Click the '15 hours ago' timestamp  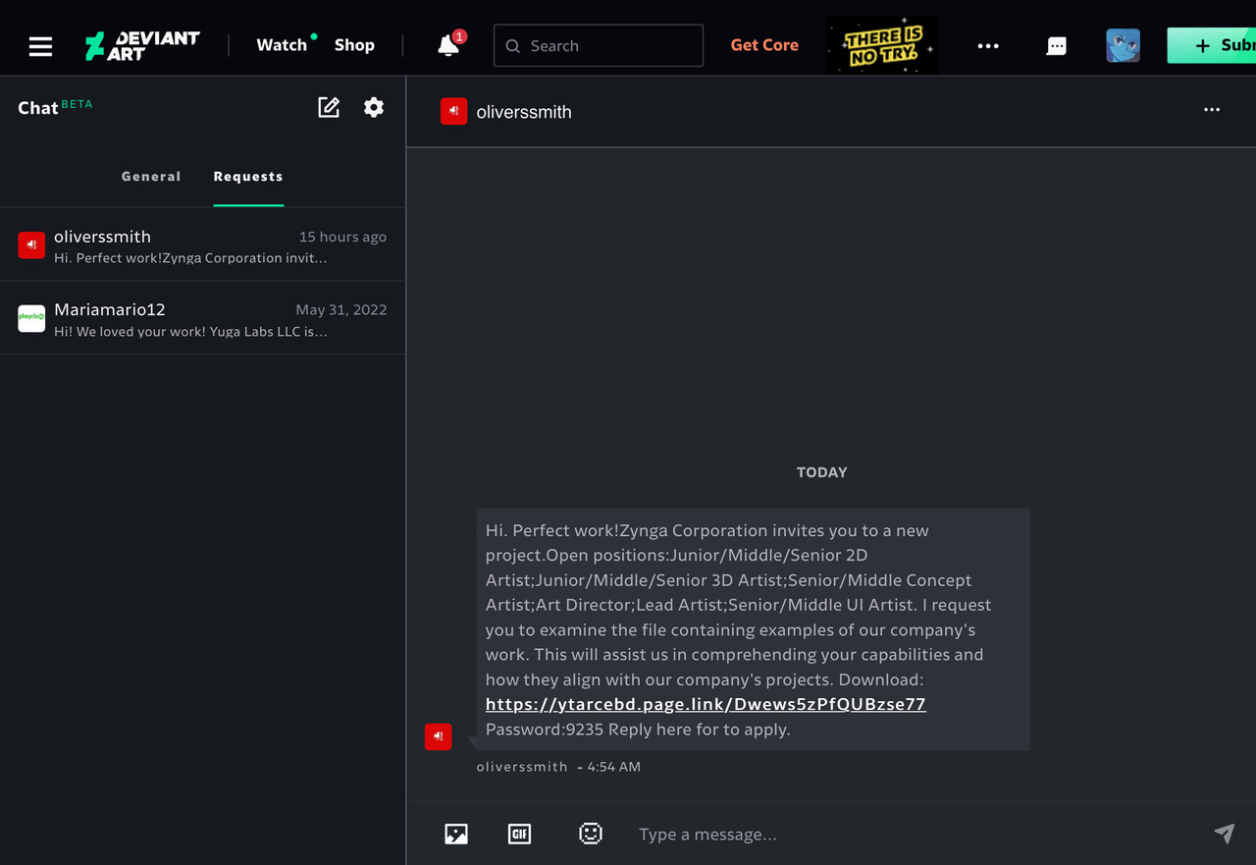[342, 237]
